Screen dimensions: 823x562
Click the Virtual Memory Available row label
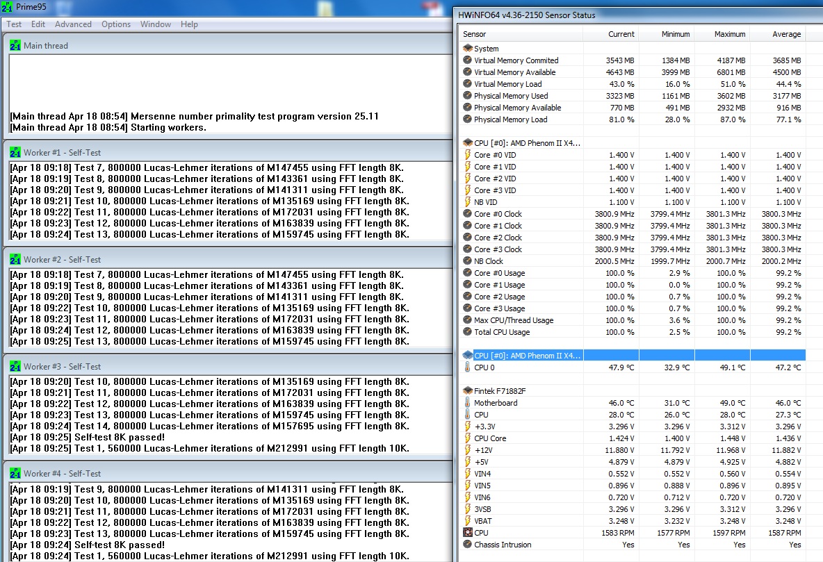point(514,72)
